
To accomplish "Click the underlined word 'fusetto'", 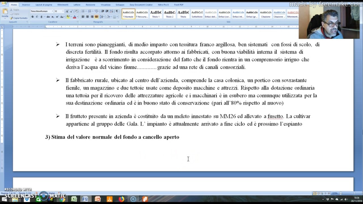I will pos(275,116).
